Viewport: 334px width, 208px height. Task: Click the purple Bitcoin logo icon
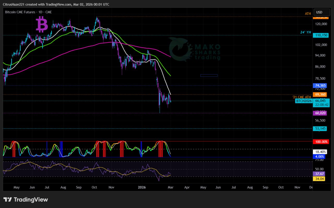coord(42,24)
